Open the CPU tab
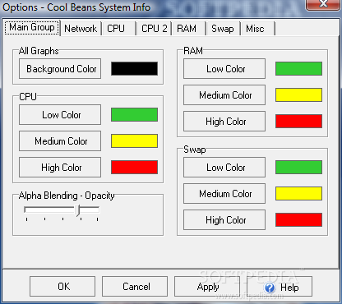This screenshot has width=342, height=304. click(x=119, y=29)
